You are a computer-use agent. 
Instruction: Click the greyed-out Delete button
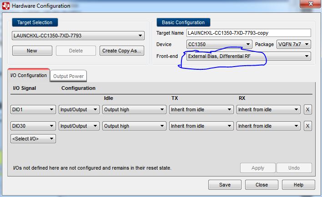coord(76,51)
